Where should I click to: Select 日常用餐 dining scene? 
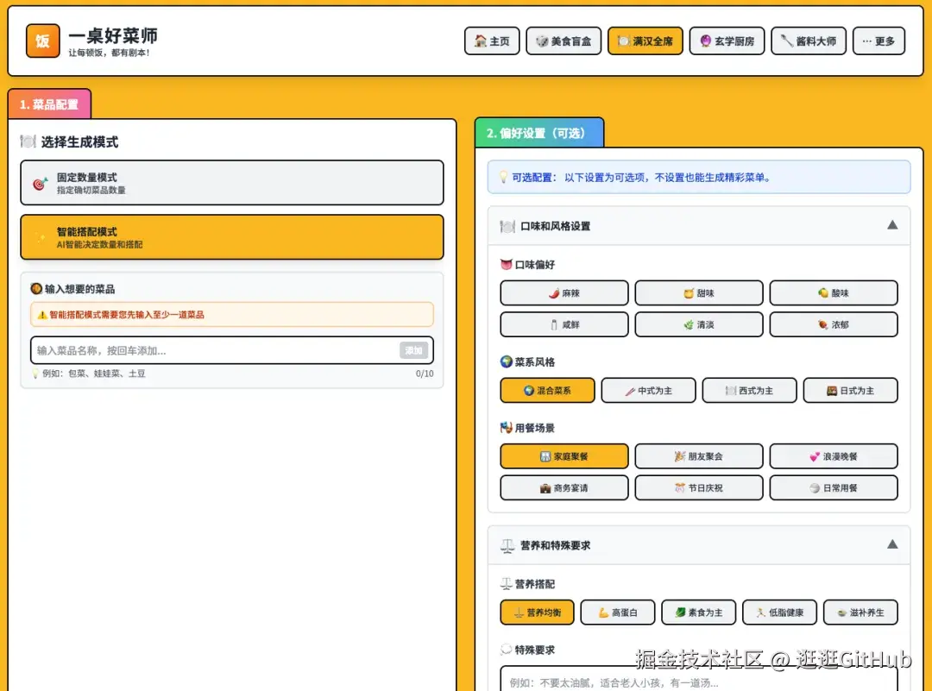click(834, 487)
